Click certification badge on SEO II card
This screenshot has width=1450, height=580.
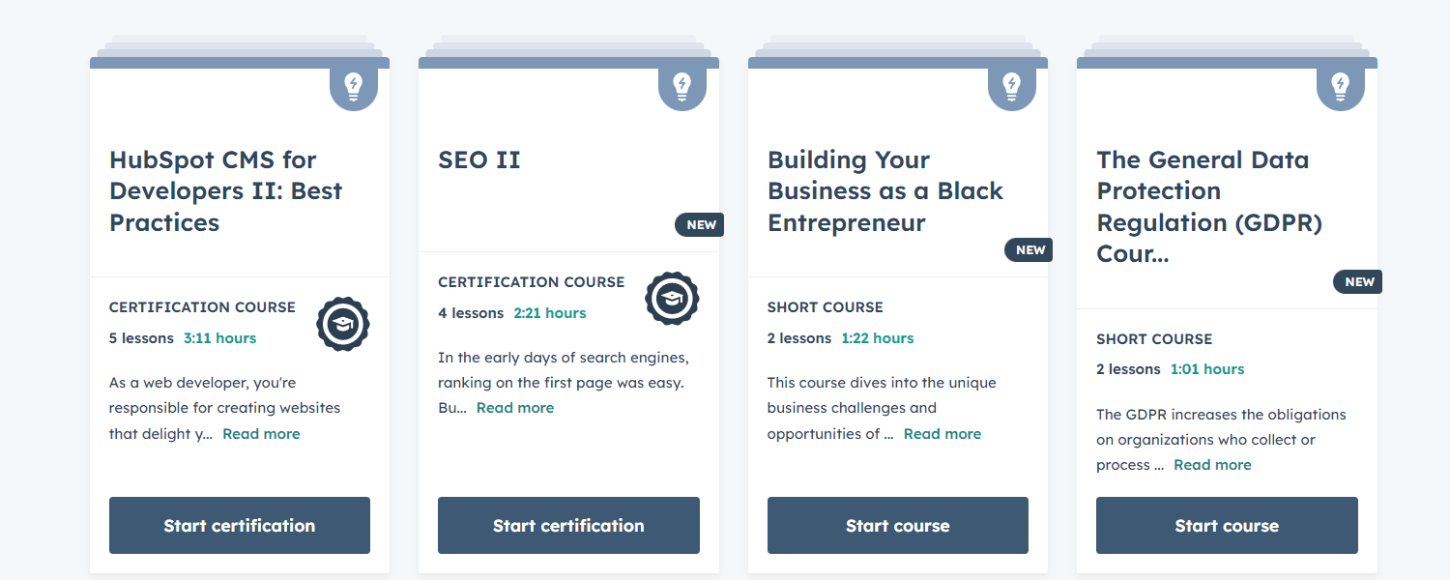[672, 299]
